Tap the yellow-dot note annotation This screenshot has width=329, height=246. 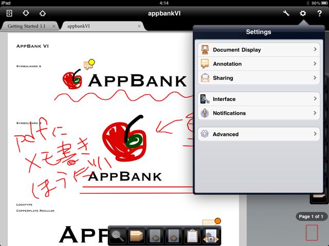[x=89, y=64]
